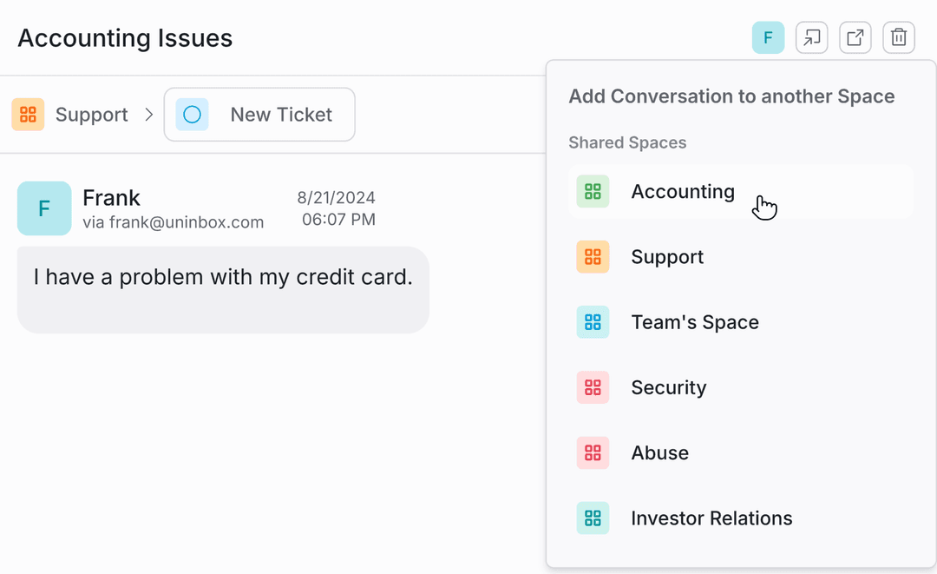The width and height of the screenshot is (937, 574).
Task: Click the green Accounting space icon
Action: tap(593, 192)
